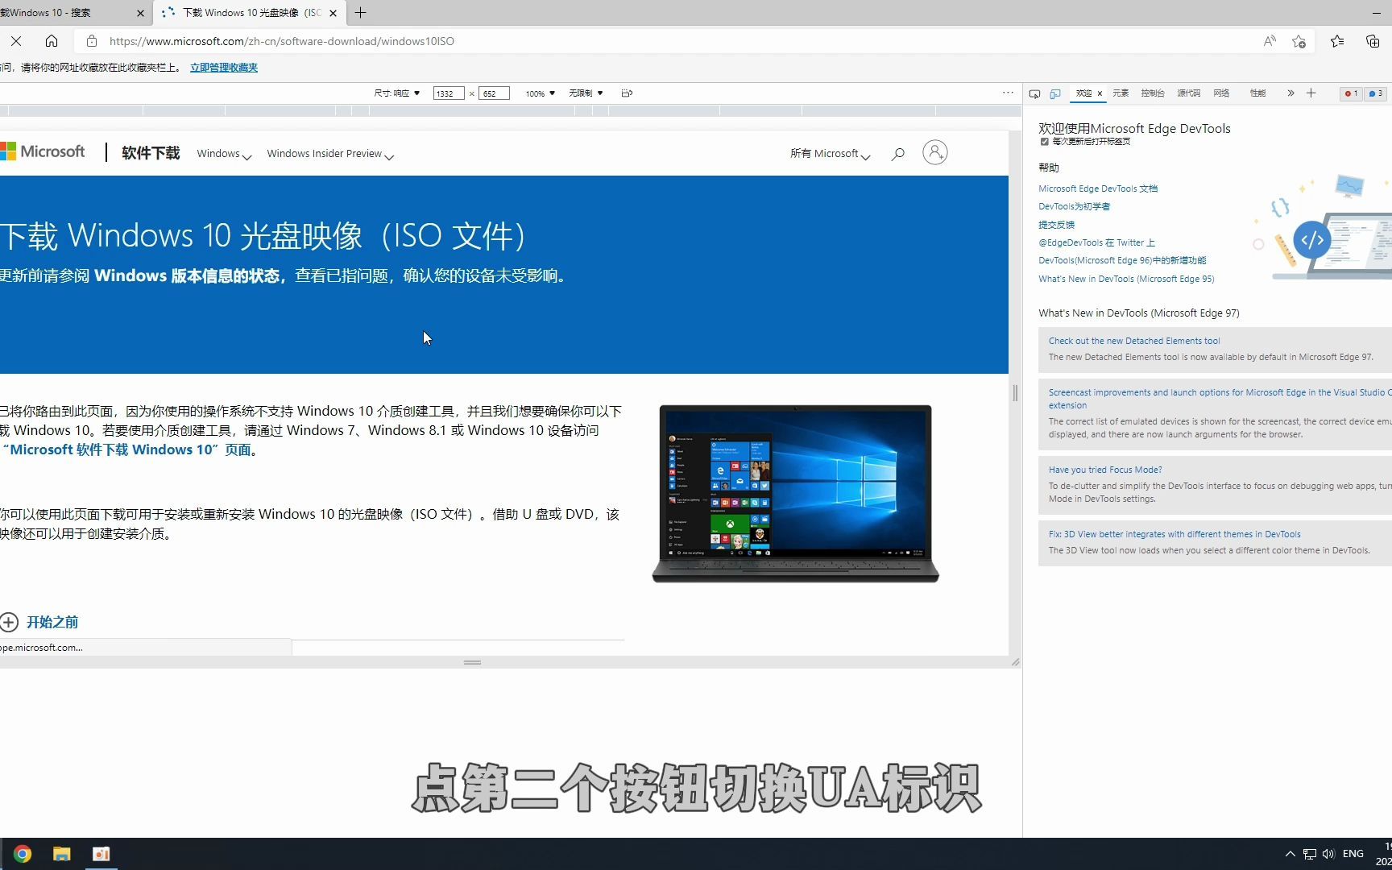This screenshot has height=870, width=1392.
Task: Click the account sign-in avatar icon
Action: pos(934,152)
